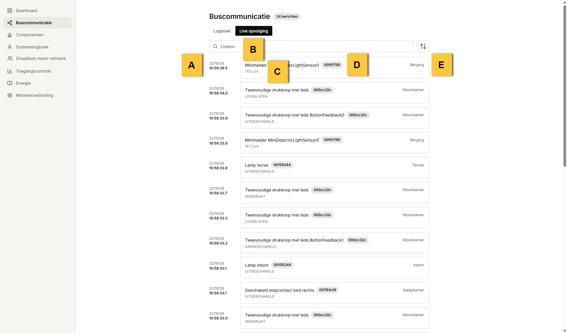Navigate to Toegangscontrole
Viewport: 567px width, 333px height.
coord(38,71)
